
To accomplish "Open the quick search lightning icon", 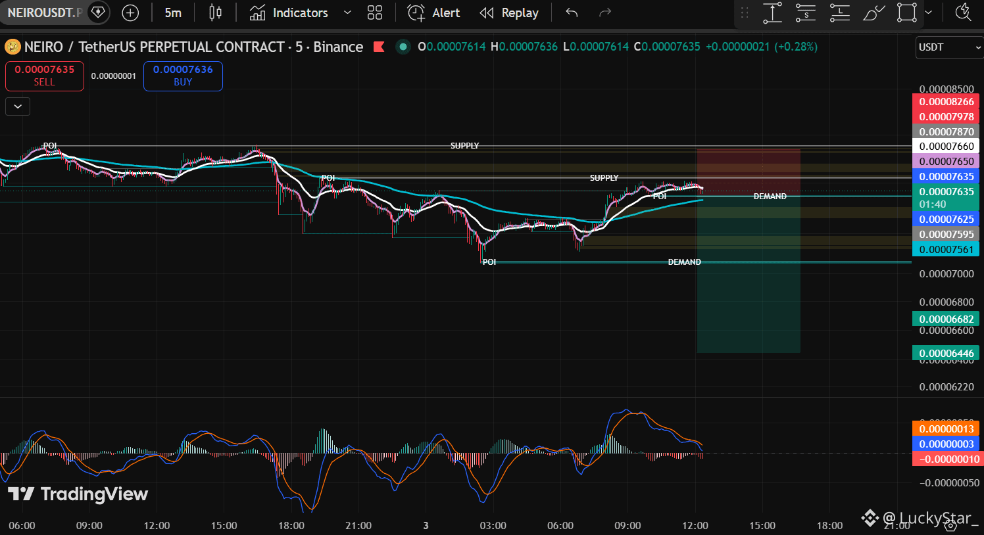I will 964,12.
